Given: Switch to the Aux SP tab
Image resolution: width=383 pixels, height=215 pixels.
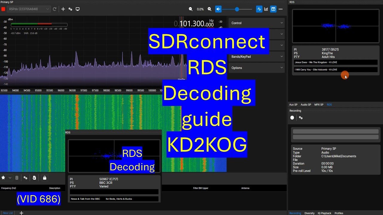Looking at the screenshot, I should (x=293, y=105).
